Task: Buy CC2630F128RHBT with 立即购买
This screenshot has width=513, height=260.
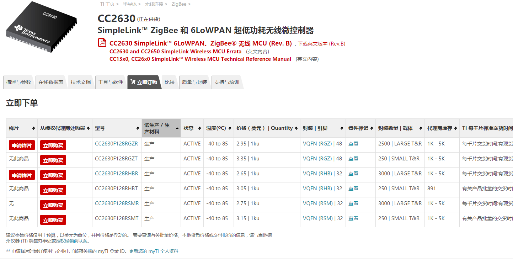Action: 53,190
